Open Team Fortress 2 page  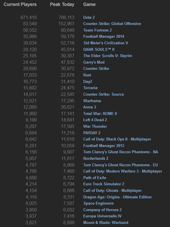97,30
